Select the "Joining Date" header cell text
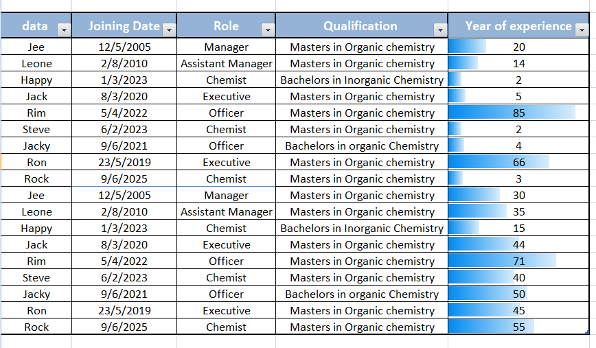This screenshot has width=596, height=348. (124, 26)
